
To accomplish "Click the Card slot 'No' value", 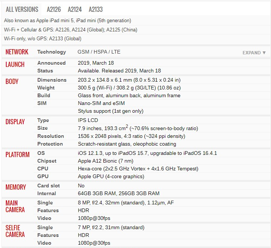I will tap(81, 186).
